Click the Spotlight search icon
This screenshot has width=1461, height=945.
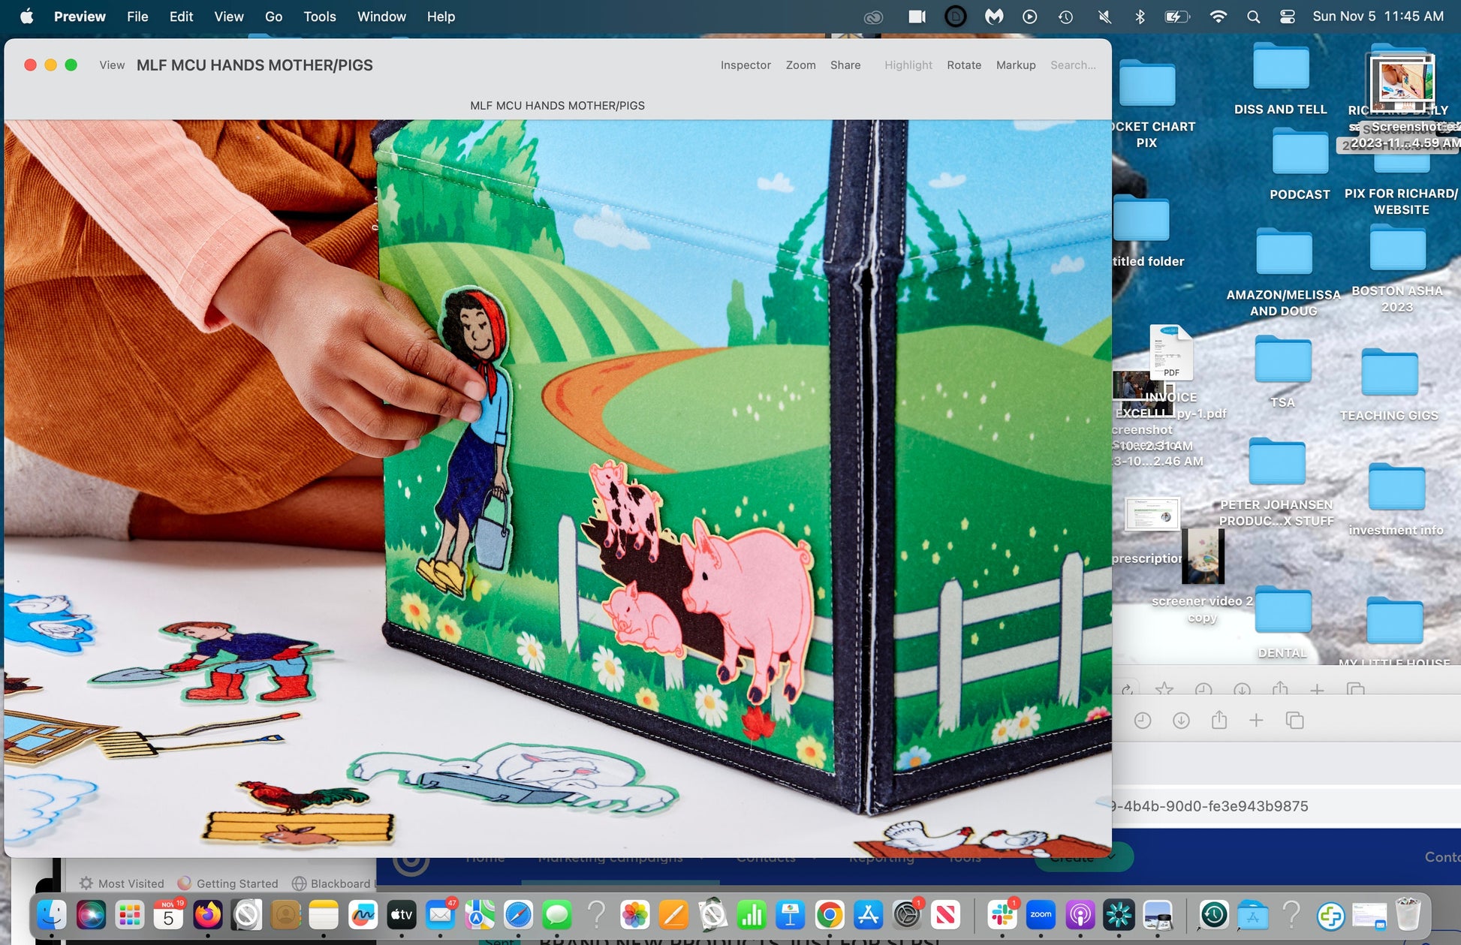point(1253,17)
